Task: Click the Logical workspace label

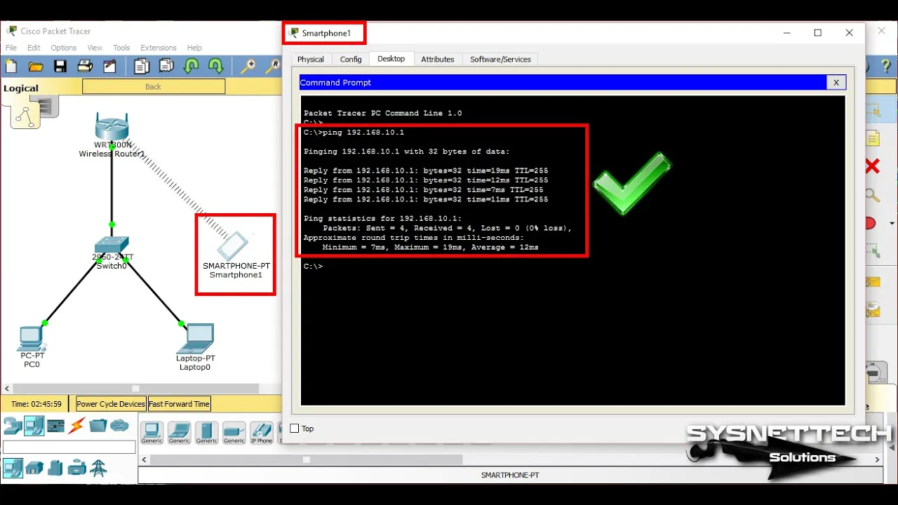Action: [21, 88]
